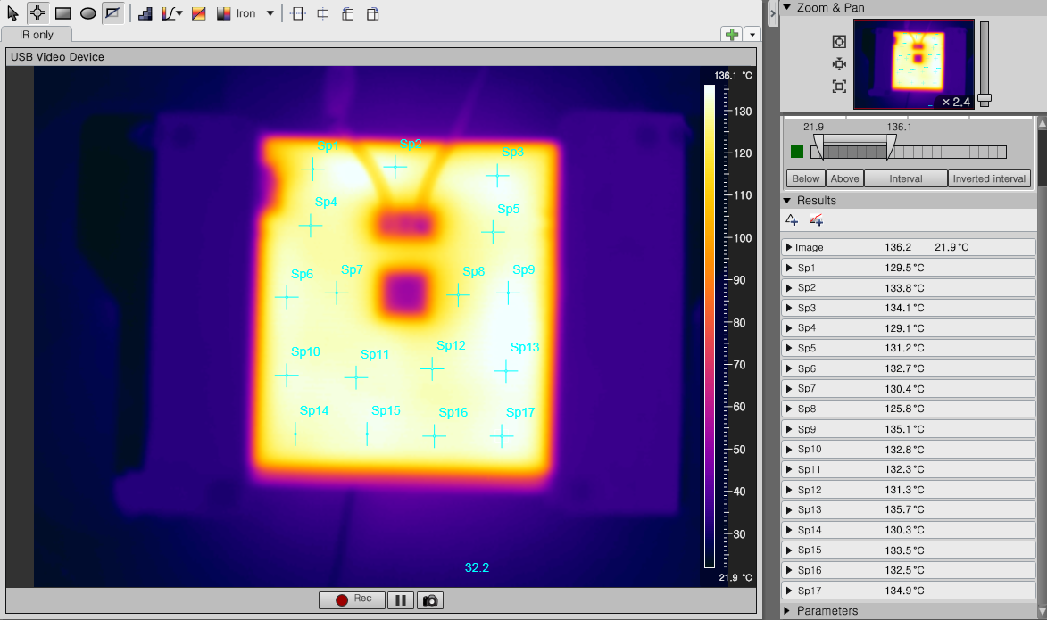
Task: Click the Above isotherm button
Action: [x=844, y=178]
